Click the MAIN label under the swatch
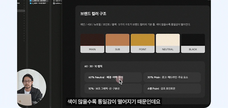This screenshot has height=108, width=228. click(92, 49)
